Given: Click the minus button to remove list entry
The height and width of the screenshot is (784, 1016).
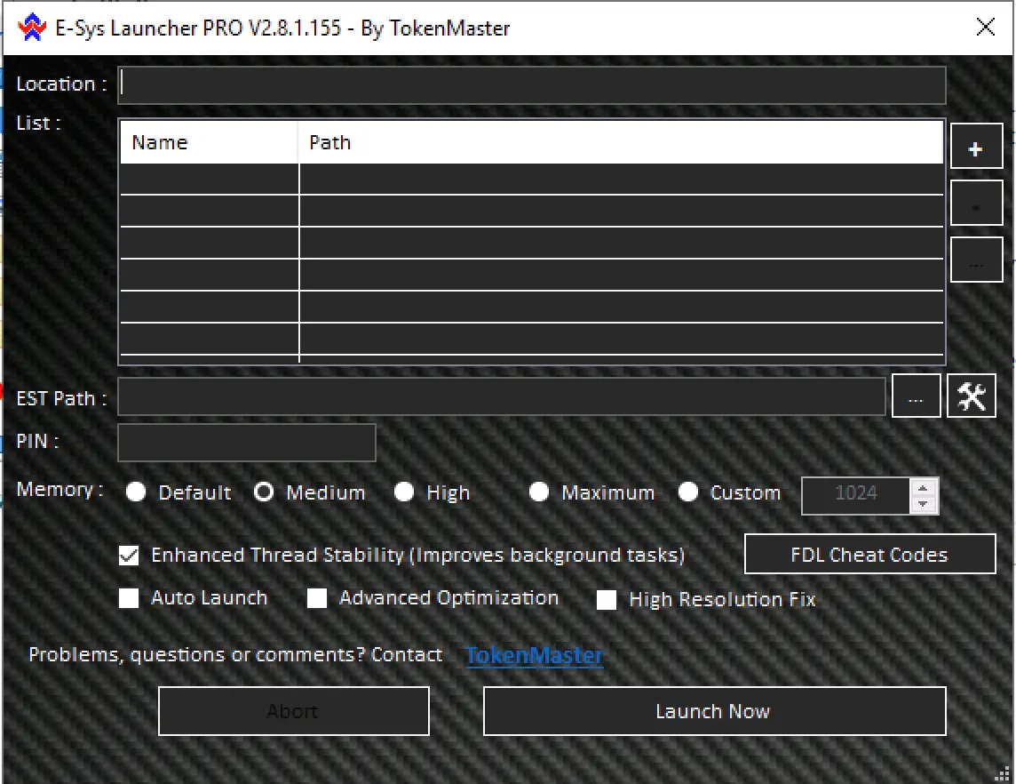Looking at the screenshot, I should coord(976,204).
